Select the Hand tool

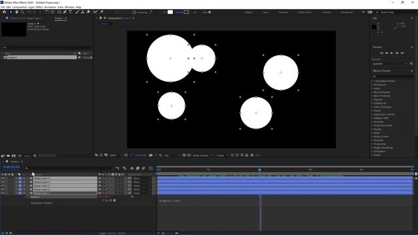tap(17, 12)
